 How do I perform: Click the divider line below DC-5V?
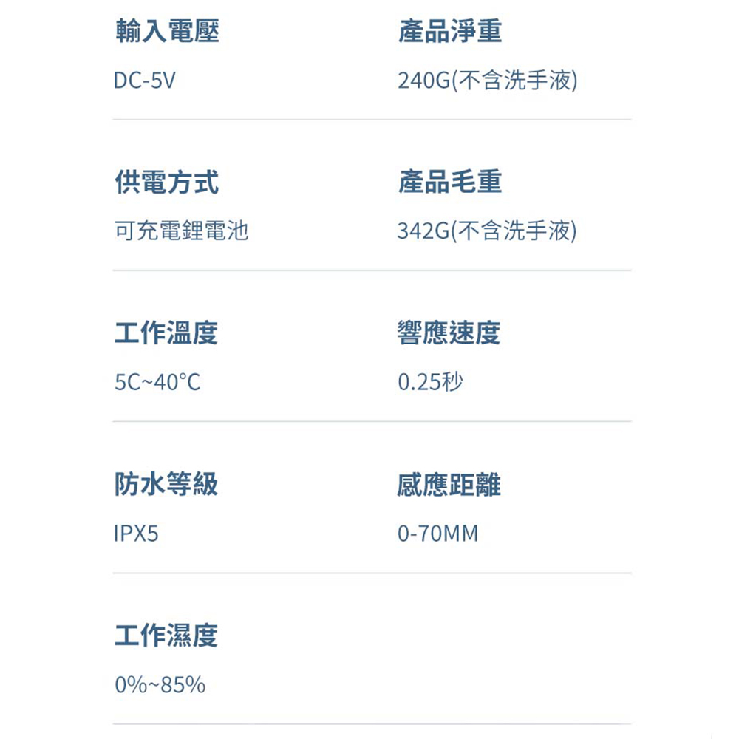(x=372, y=120)
